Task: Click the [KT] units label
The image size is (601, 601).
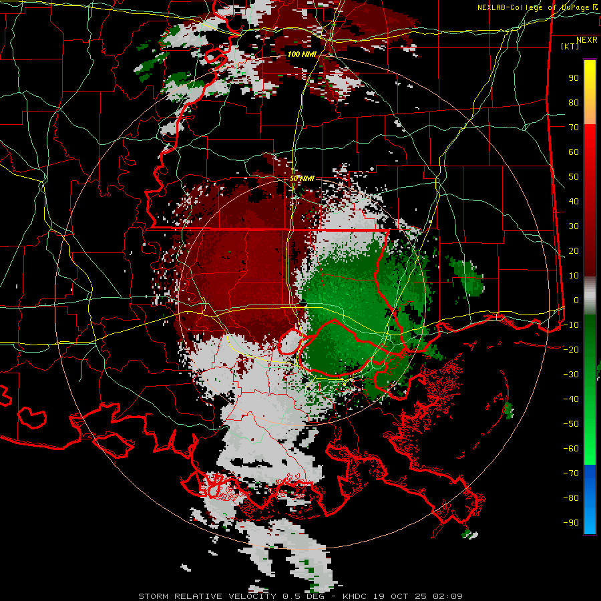Action: click(x=570, y=46)
